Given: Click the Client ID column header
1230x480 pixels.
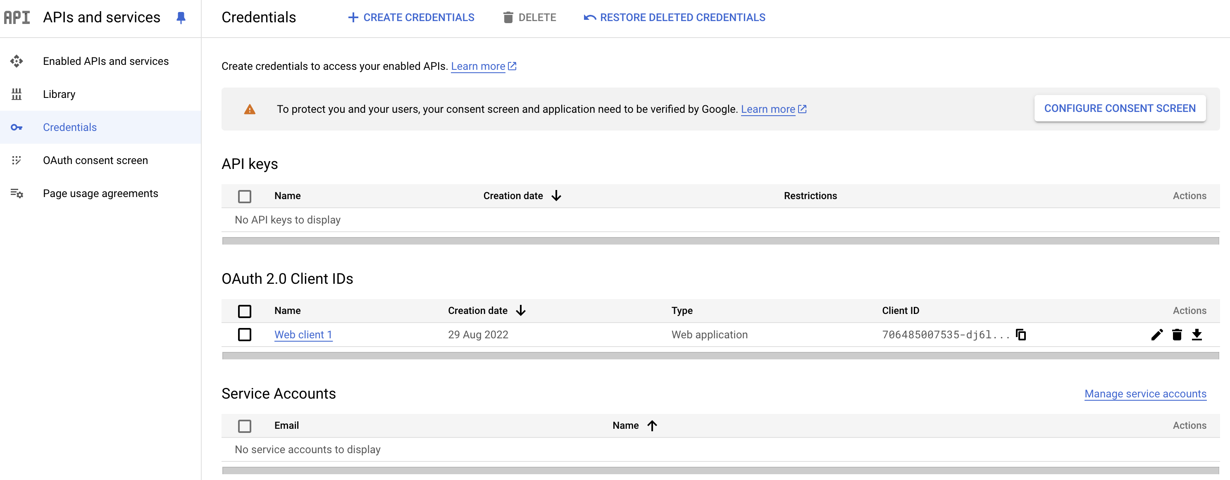Looking at the screenshot, I should click(x=901, y=311).
